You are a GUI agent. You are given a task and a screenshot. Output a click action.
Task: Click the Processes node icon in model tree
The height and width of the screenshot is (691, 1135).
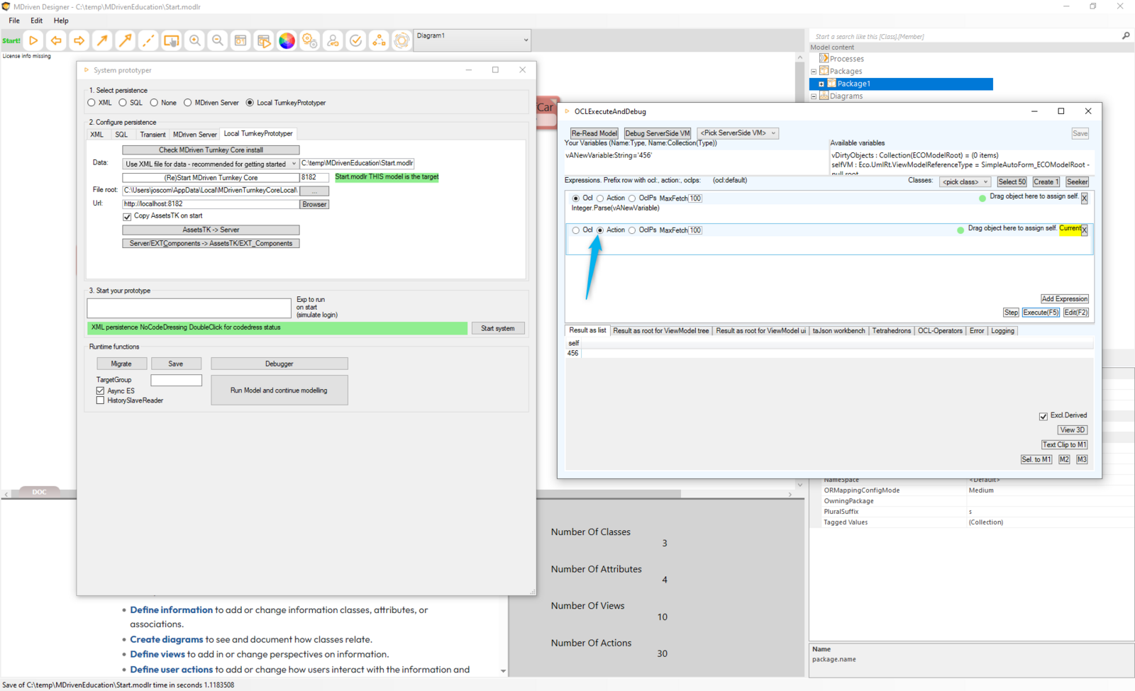point(824,58)
